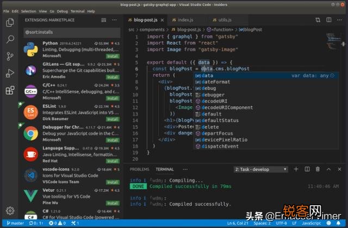Switch to the index.js tab
The height and width of the screenshot is (228, 348).
point(187,20)
